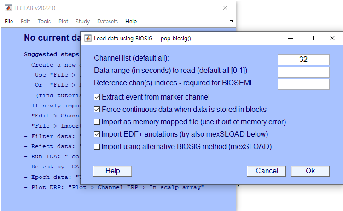343x211 pixels.
Task: Focus the Channel list input field
Action: 303,60
